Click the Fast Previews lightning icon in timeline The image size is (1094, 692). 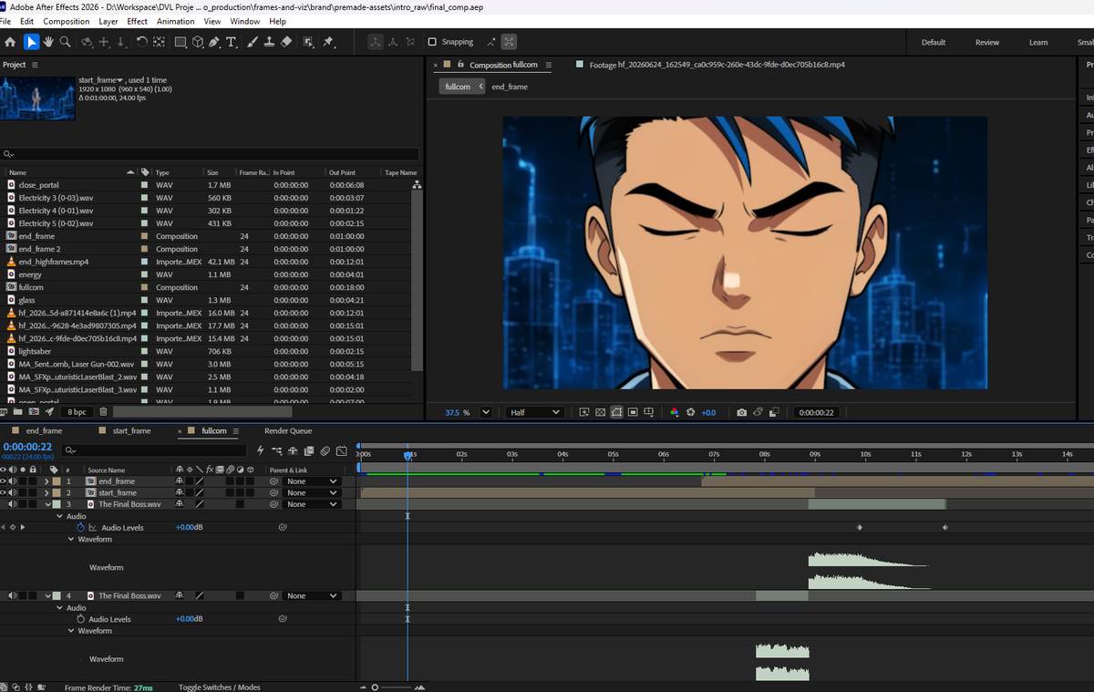pyautogui.click(x=260, y=450)
